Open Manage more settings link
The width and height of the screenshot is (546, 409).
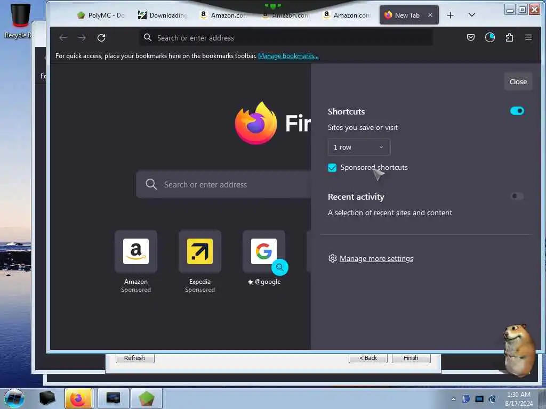(376, 258)
